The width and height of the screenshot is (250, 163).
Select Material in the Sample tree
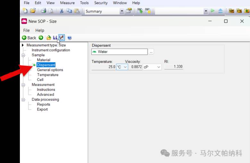pos(44,60)
